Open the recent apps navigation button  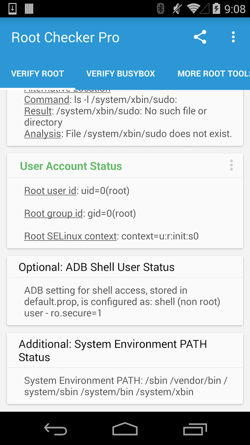[195, 429]
